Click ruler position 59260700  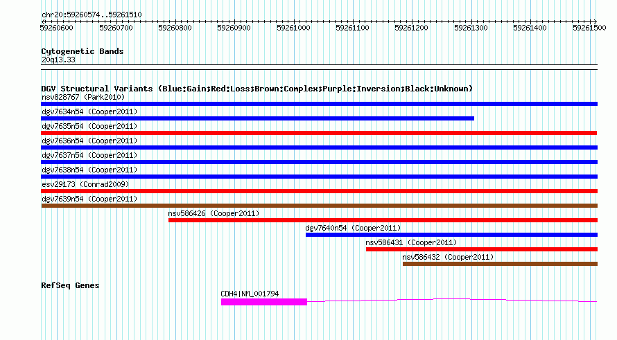[116, 28]
